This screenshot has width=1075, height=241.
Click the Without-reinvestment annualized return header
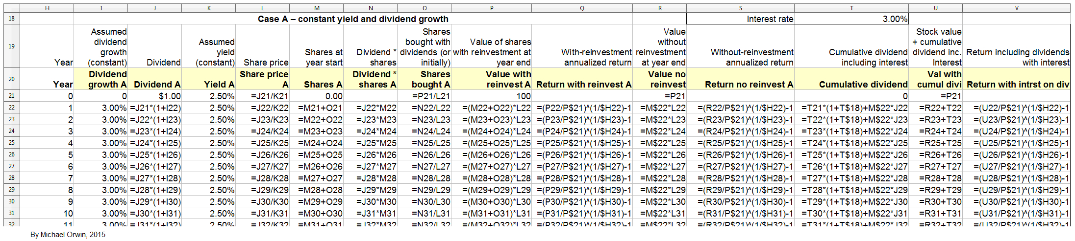coord(741,46)
